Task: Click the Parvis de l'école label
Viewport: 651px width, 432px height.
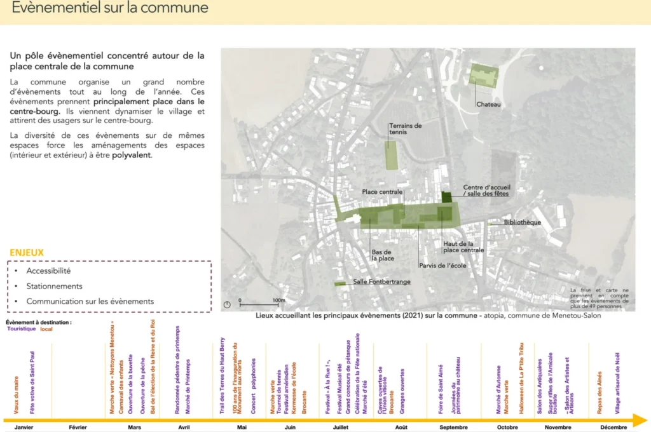Action: (442, 266)
